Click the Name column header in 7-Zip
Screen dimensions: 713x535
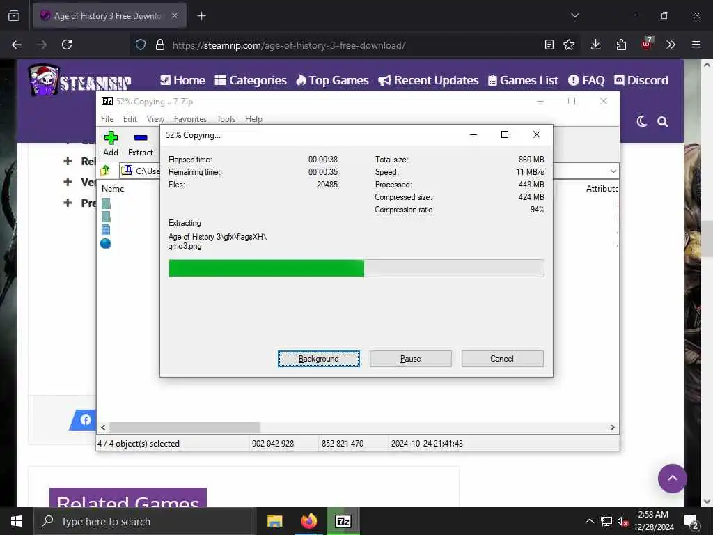(113, 188)
